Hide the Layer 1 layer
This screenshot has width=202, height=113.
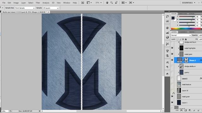[x=172, y=102]
